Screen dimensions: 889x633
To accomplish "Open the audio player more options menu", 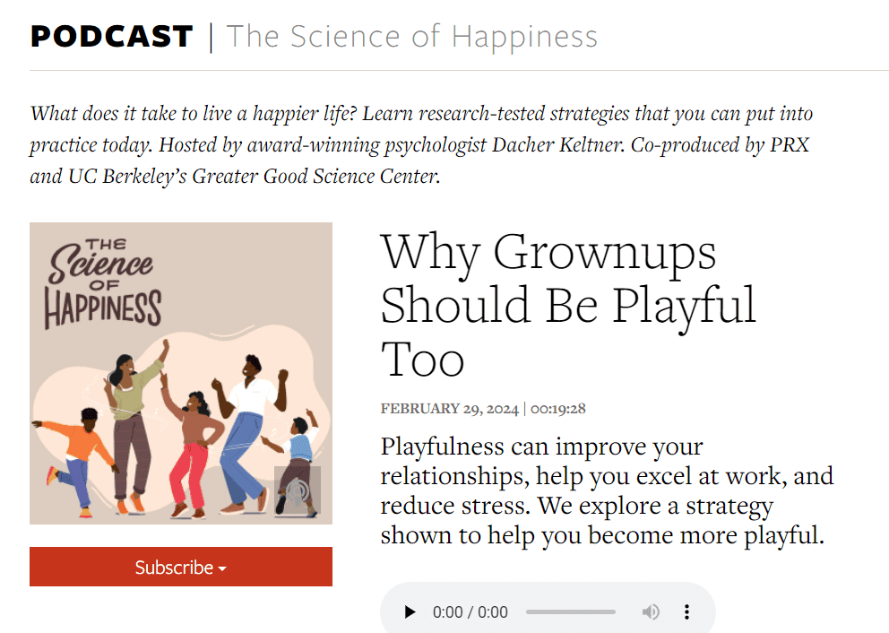I will pos(686,612).
